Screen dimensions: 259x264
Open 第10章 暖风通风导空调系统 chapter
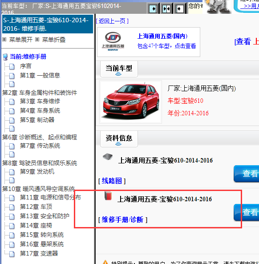[38, 189]
